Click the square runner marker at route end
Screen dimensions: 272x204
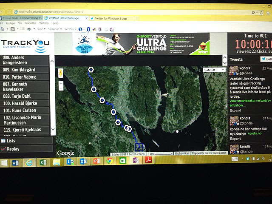tap(139, 147)
